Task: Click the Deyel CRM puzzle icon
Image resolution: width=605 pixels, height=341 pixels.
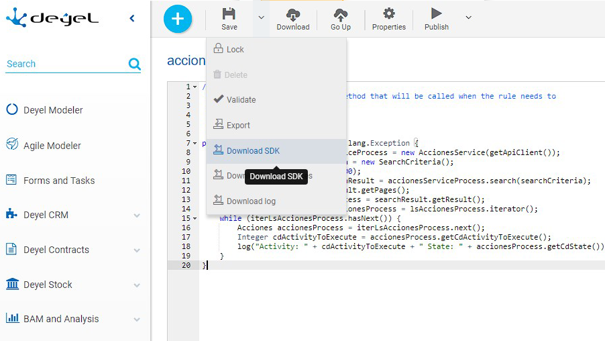Action: 11,213
